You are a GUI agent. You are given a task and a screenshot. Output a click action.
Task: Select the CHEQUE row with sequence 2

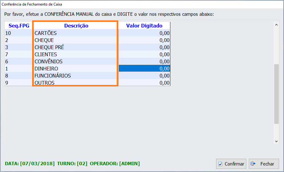click(x=44, y=40)
